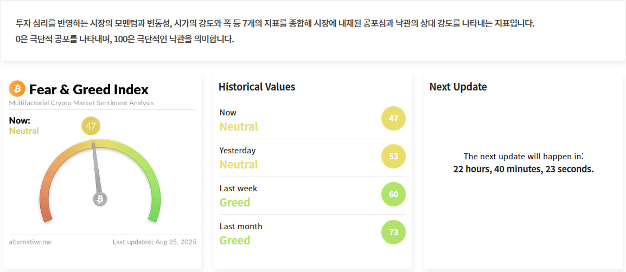626x272 pixels.
Task: Click the 47 bubble above the gauge
Action: (x=91, y=126)
